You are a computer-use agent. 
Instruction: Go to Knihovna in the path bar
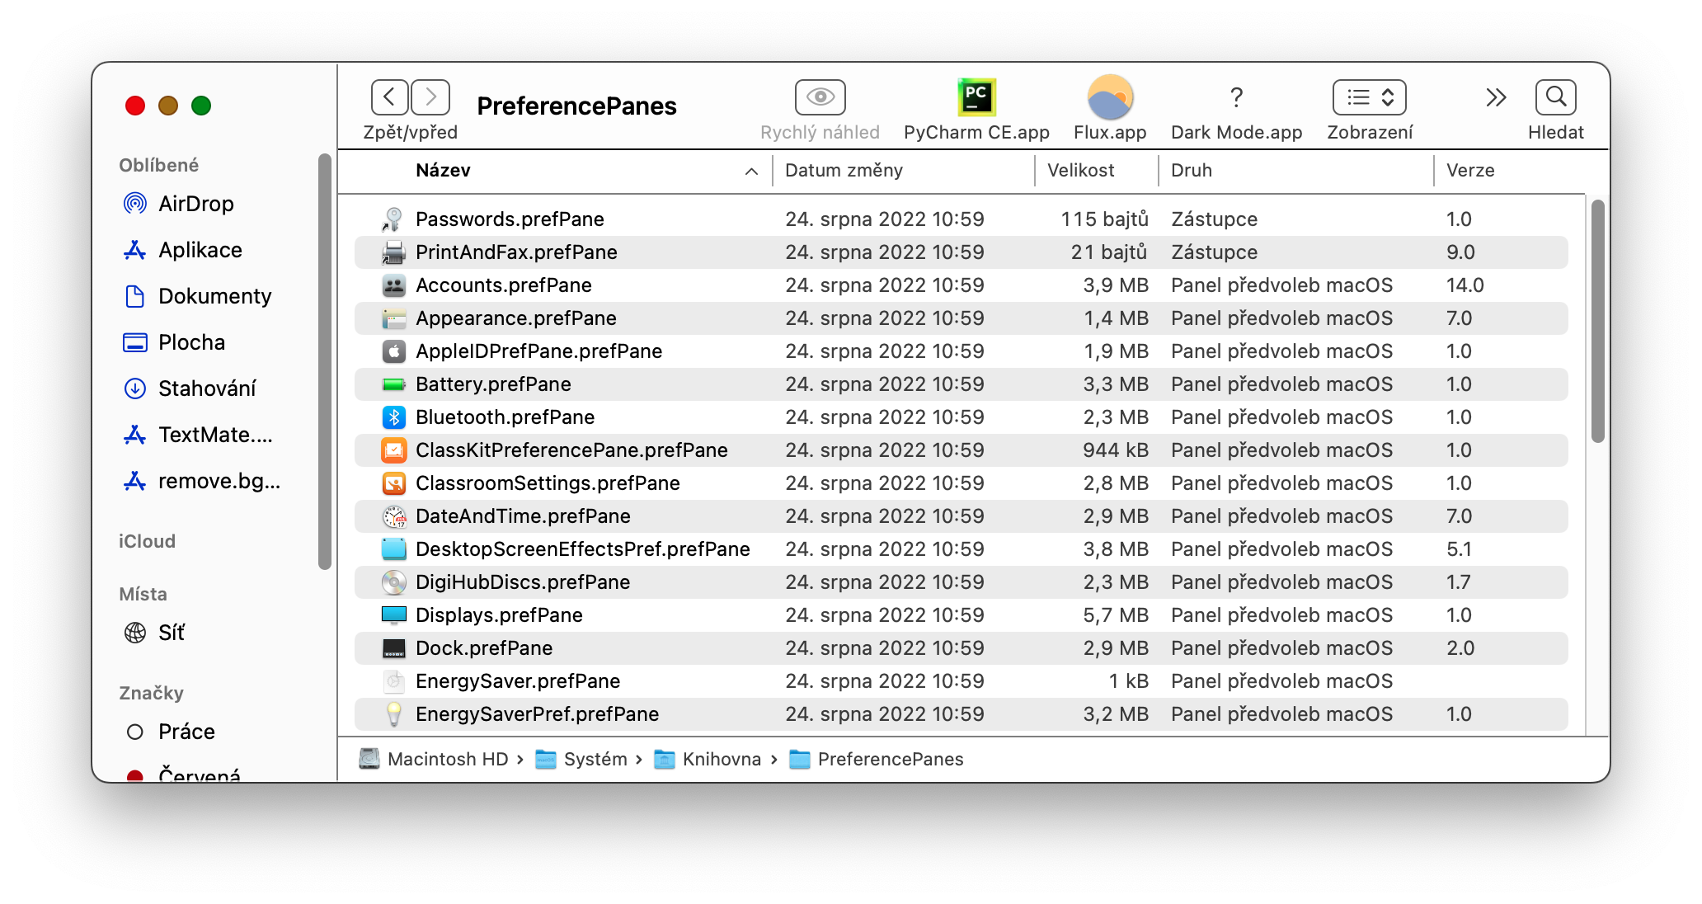pos(721,759)
